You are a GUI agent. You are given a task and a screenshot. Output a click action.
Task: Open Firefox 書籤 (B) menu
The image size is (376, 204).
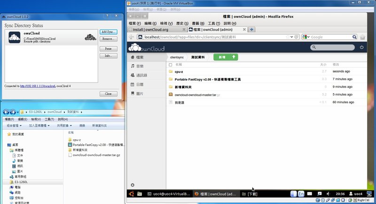198,23
